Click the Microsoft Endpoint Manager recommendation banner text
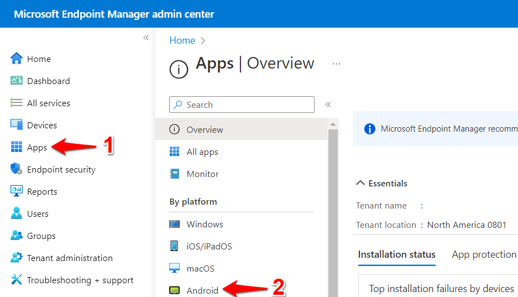 [x=449, y=129]
